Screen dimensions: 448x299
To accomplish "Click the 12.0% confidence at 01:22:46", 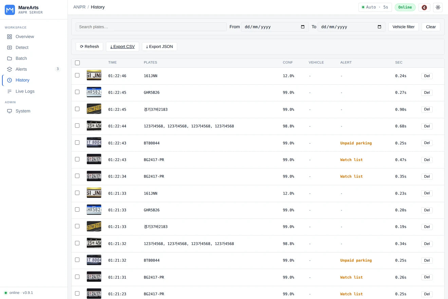I will 288,76.
